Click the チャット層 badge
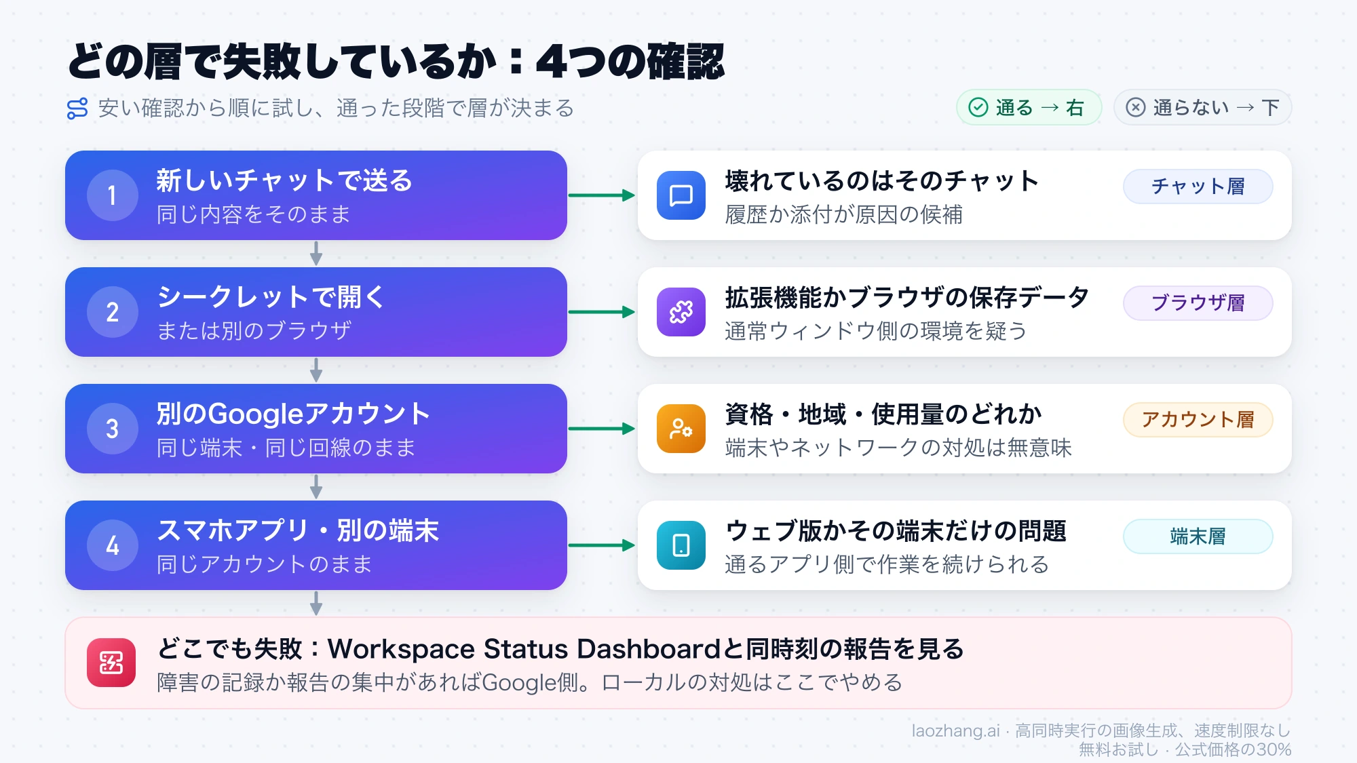Image resolution: width=1357 pixels, height=763 pixels. (x=1198, y=186)
